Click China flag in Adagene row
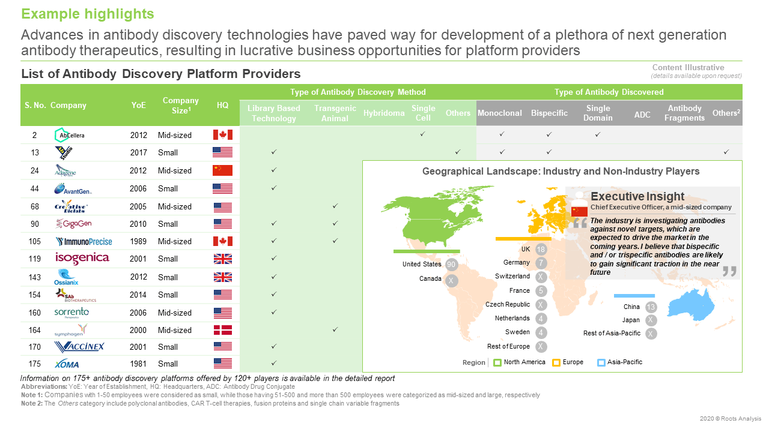The image size is (769, 432). pyautogui.click(x=222, y=170)
